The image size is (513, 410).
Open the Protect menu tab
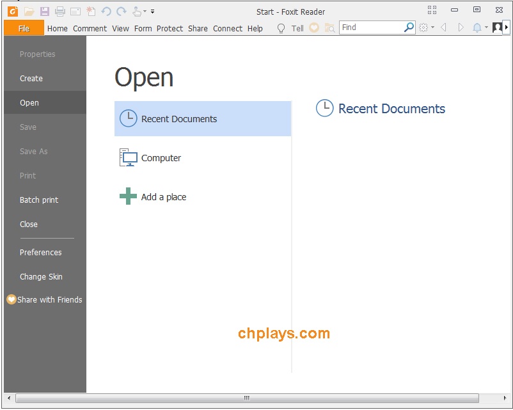(170, 28)
